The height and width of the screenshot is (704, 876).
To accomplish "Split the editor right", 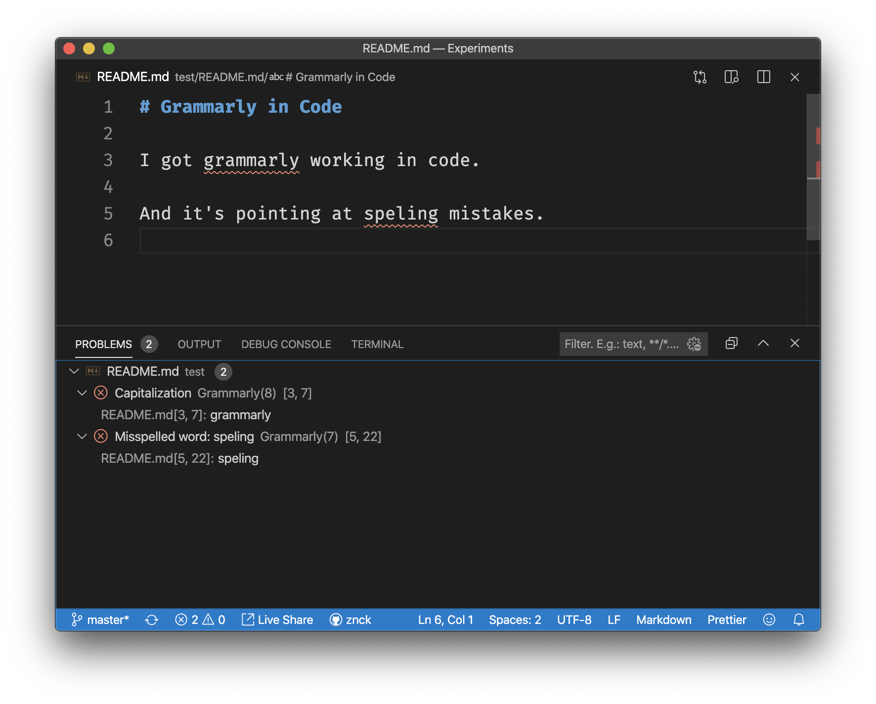I will click(763, 77).
